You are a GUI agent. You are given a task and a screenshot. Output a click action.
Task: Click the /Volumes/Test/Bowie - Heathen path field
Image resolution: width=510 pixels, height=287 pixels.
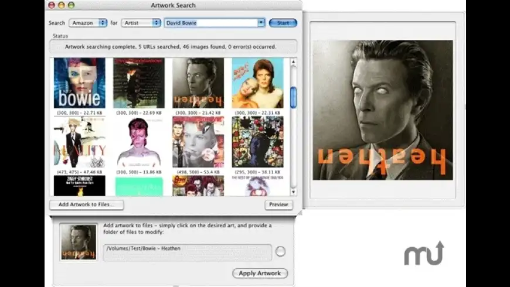click(x=188, y=252)
